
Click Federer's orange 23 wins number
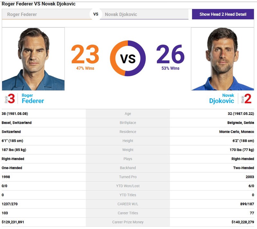pos(85,54)
